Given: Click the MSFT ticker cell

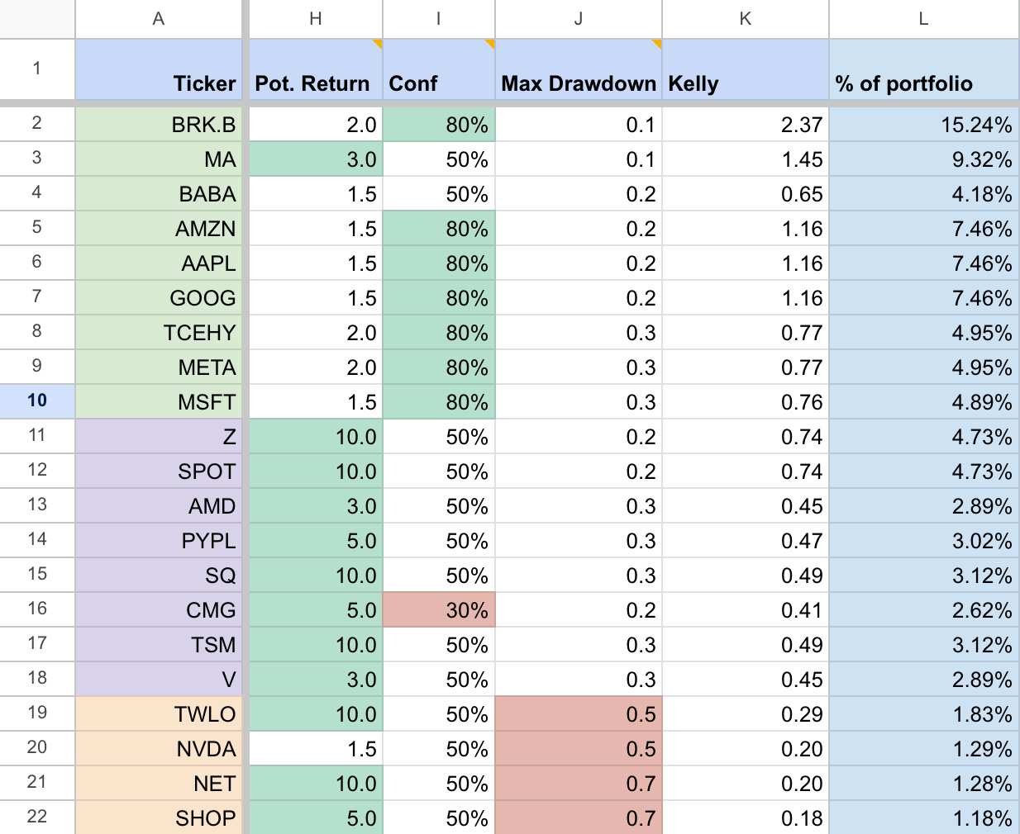Looking at the screenshot, I should 159,402.
